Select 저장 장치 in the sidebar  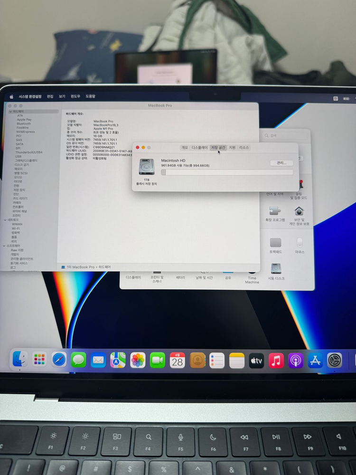19,190
